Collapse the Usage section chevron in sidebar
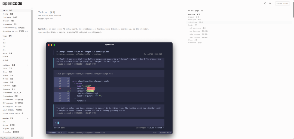Viewport: 294px width, 139px height. coord(27,36)
